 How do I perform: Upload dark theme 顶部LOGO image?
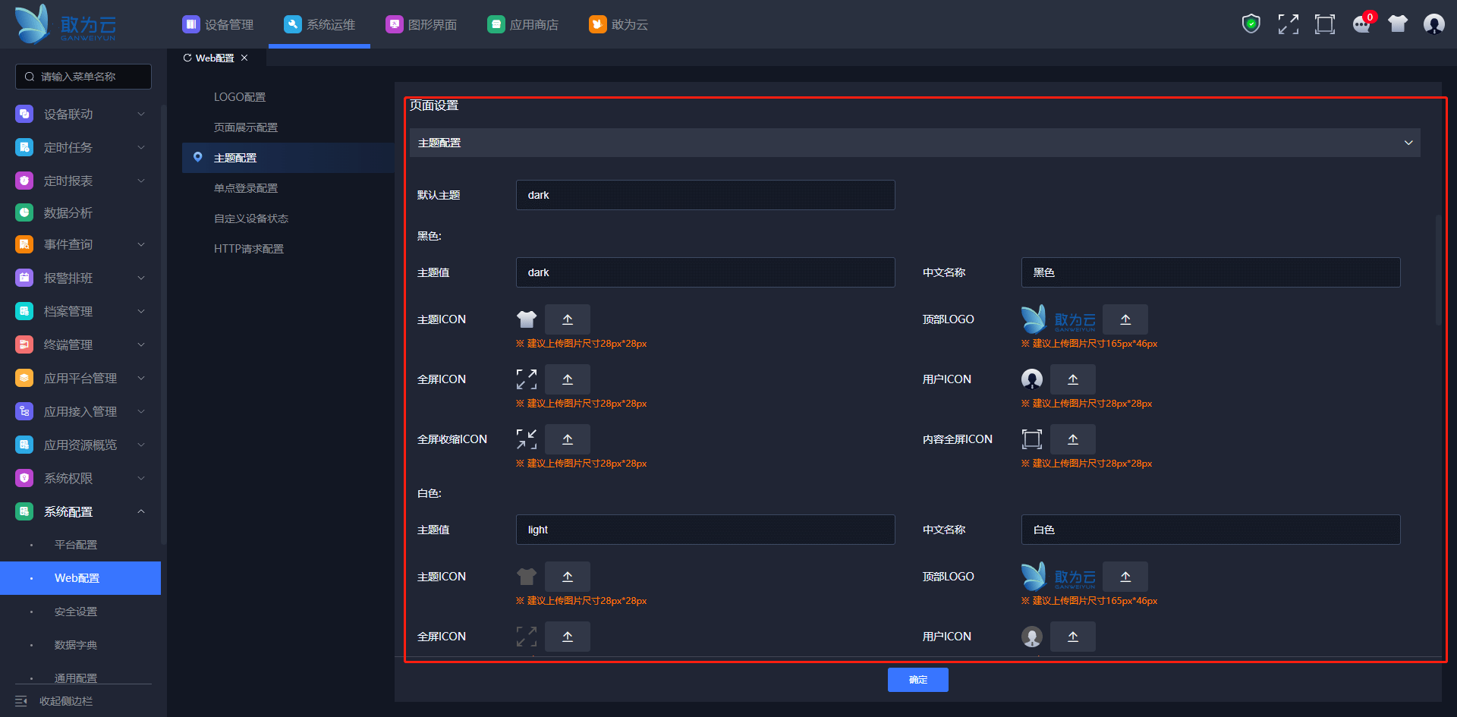click(x=1125, y=319)
